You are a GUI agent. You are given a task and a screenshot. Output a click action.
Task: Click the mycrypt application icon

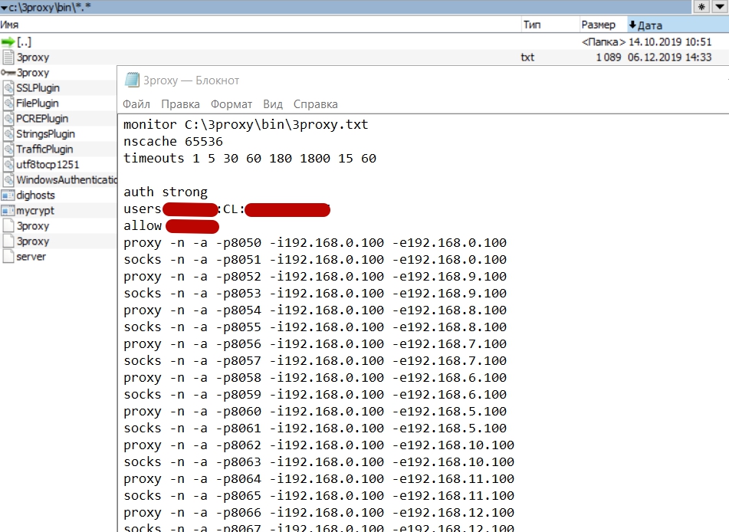(x=8, y=211)
